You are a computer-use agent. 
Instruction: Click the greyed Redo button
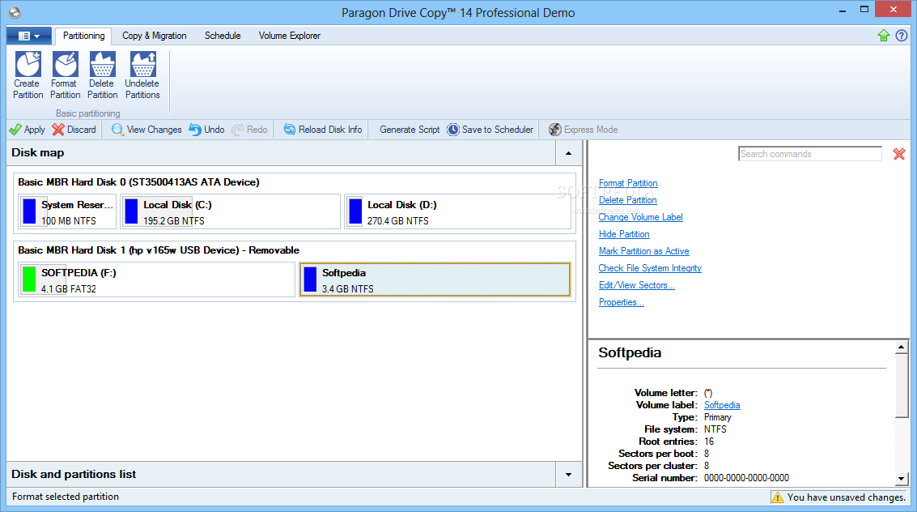(250, 130)
